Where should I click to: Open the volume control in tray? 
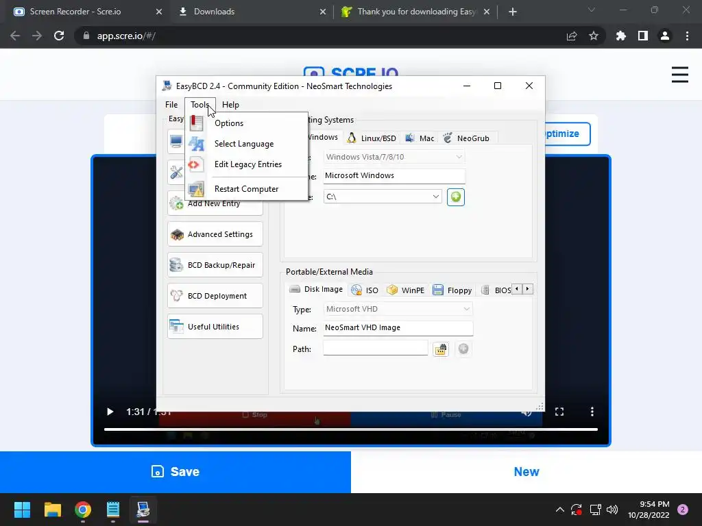612,510
